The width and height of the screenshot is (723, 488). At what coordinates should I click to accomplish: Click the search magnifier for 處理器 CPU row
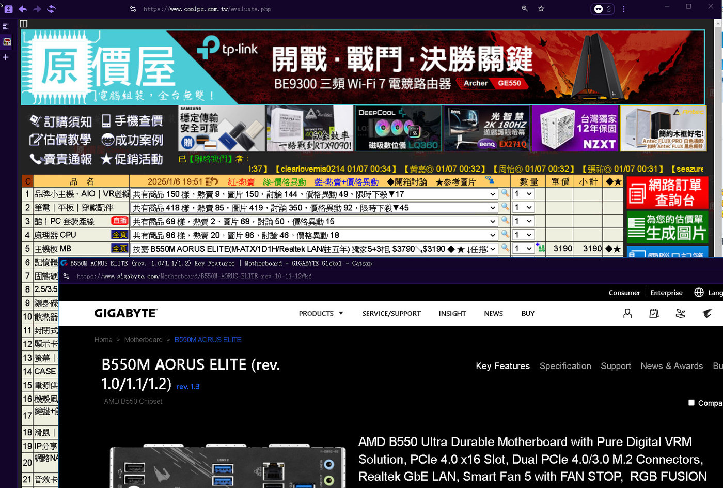[505, 234]
